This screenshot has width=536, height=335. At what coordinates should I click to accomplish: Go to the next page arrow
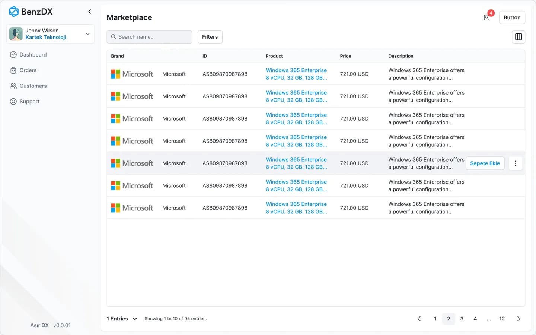(x=519, y=319)
